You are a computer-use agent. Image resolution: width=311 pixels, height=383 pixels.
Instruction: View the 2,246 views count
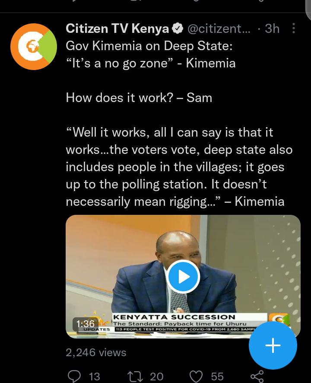coord(96,352)
